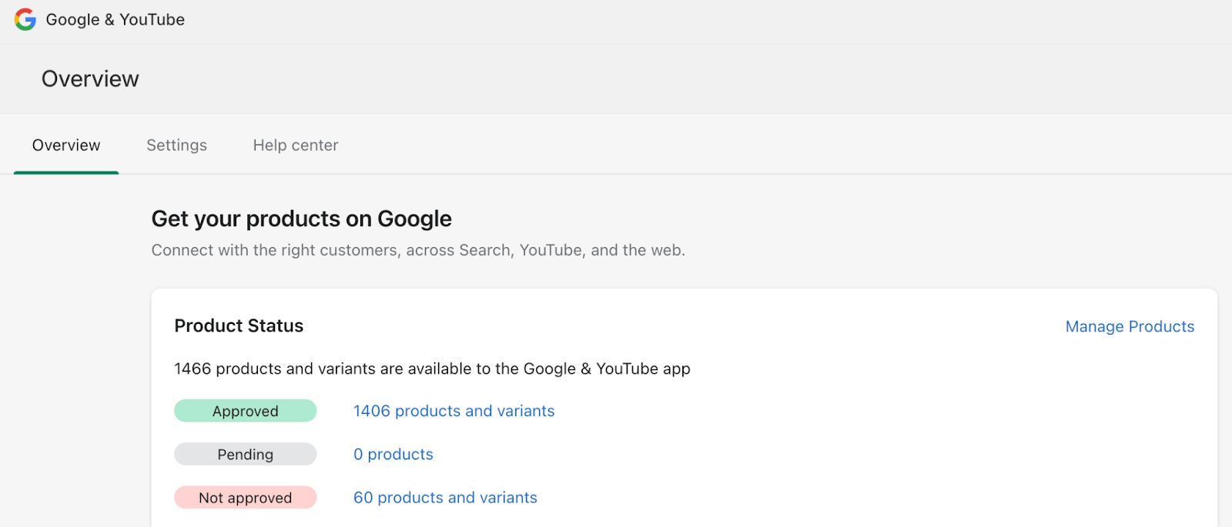
Task: Click the Pending status badge
Action: coord(245,454)
